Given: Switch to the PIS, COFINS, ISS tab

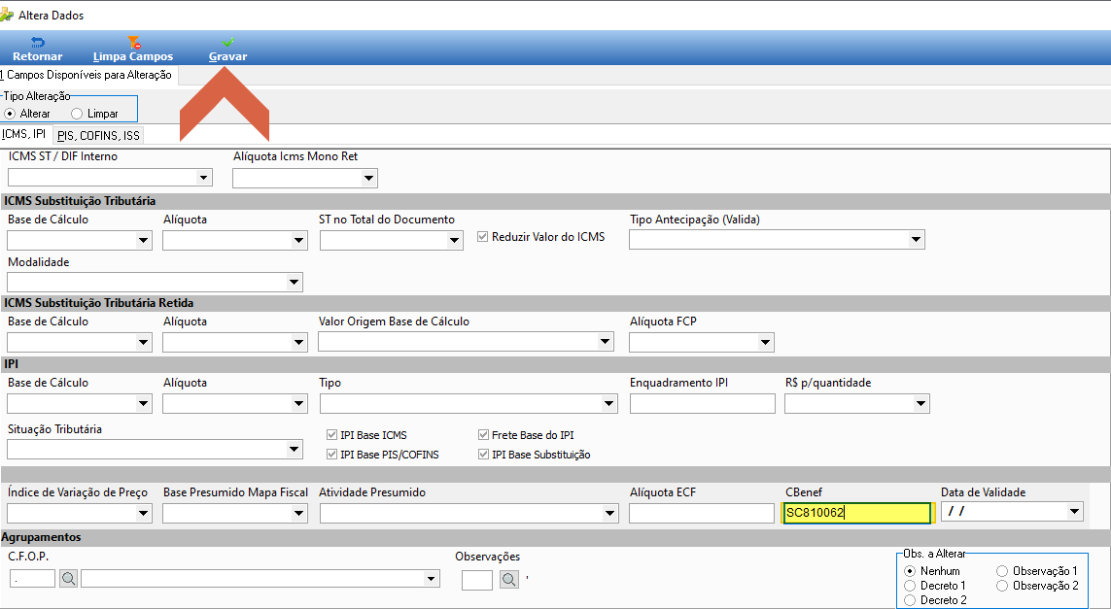Looking at the screenshot, I should click(98, 135).
